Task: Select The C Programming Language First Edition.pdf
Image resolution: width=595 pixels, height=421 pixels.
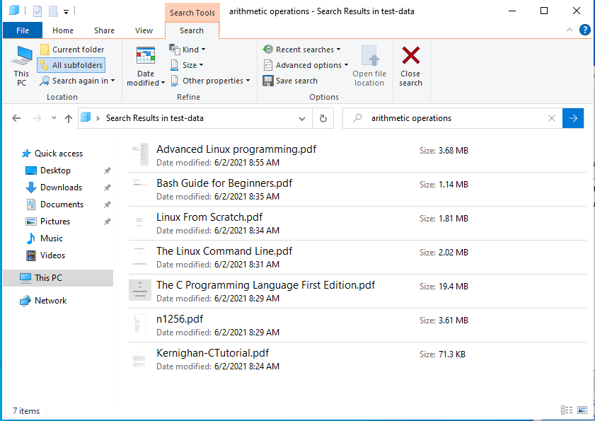Action: point(357,292)
